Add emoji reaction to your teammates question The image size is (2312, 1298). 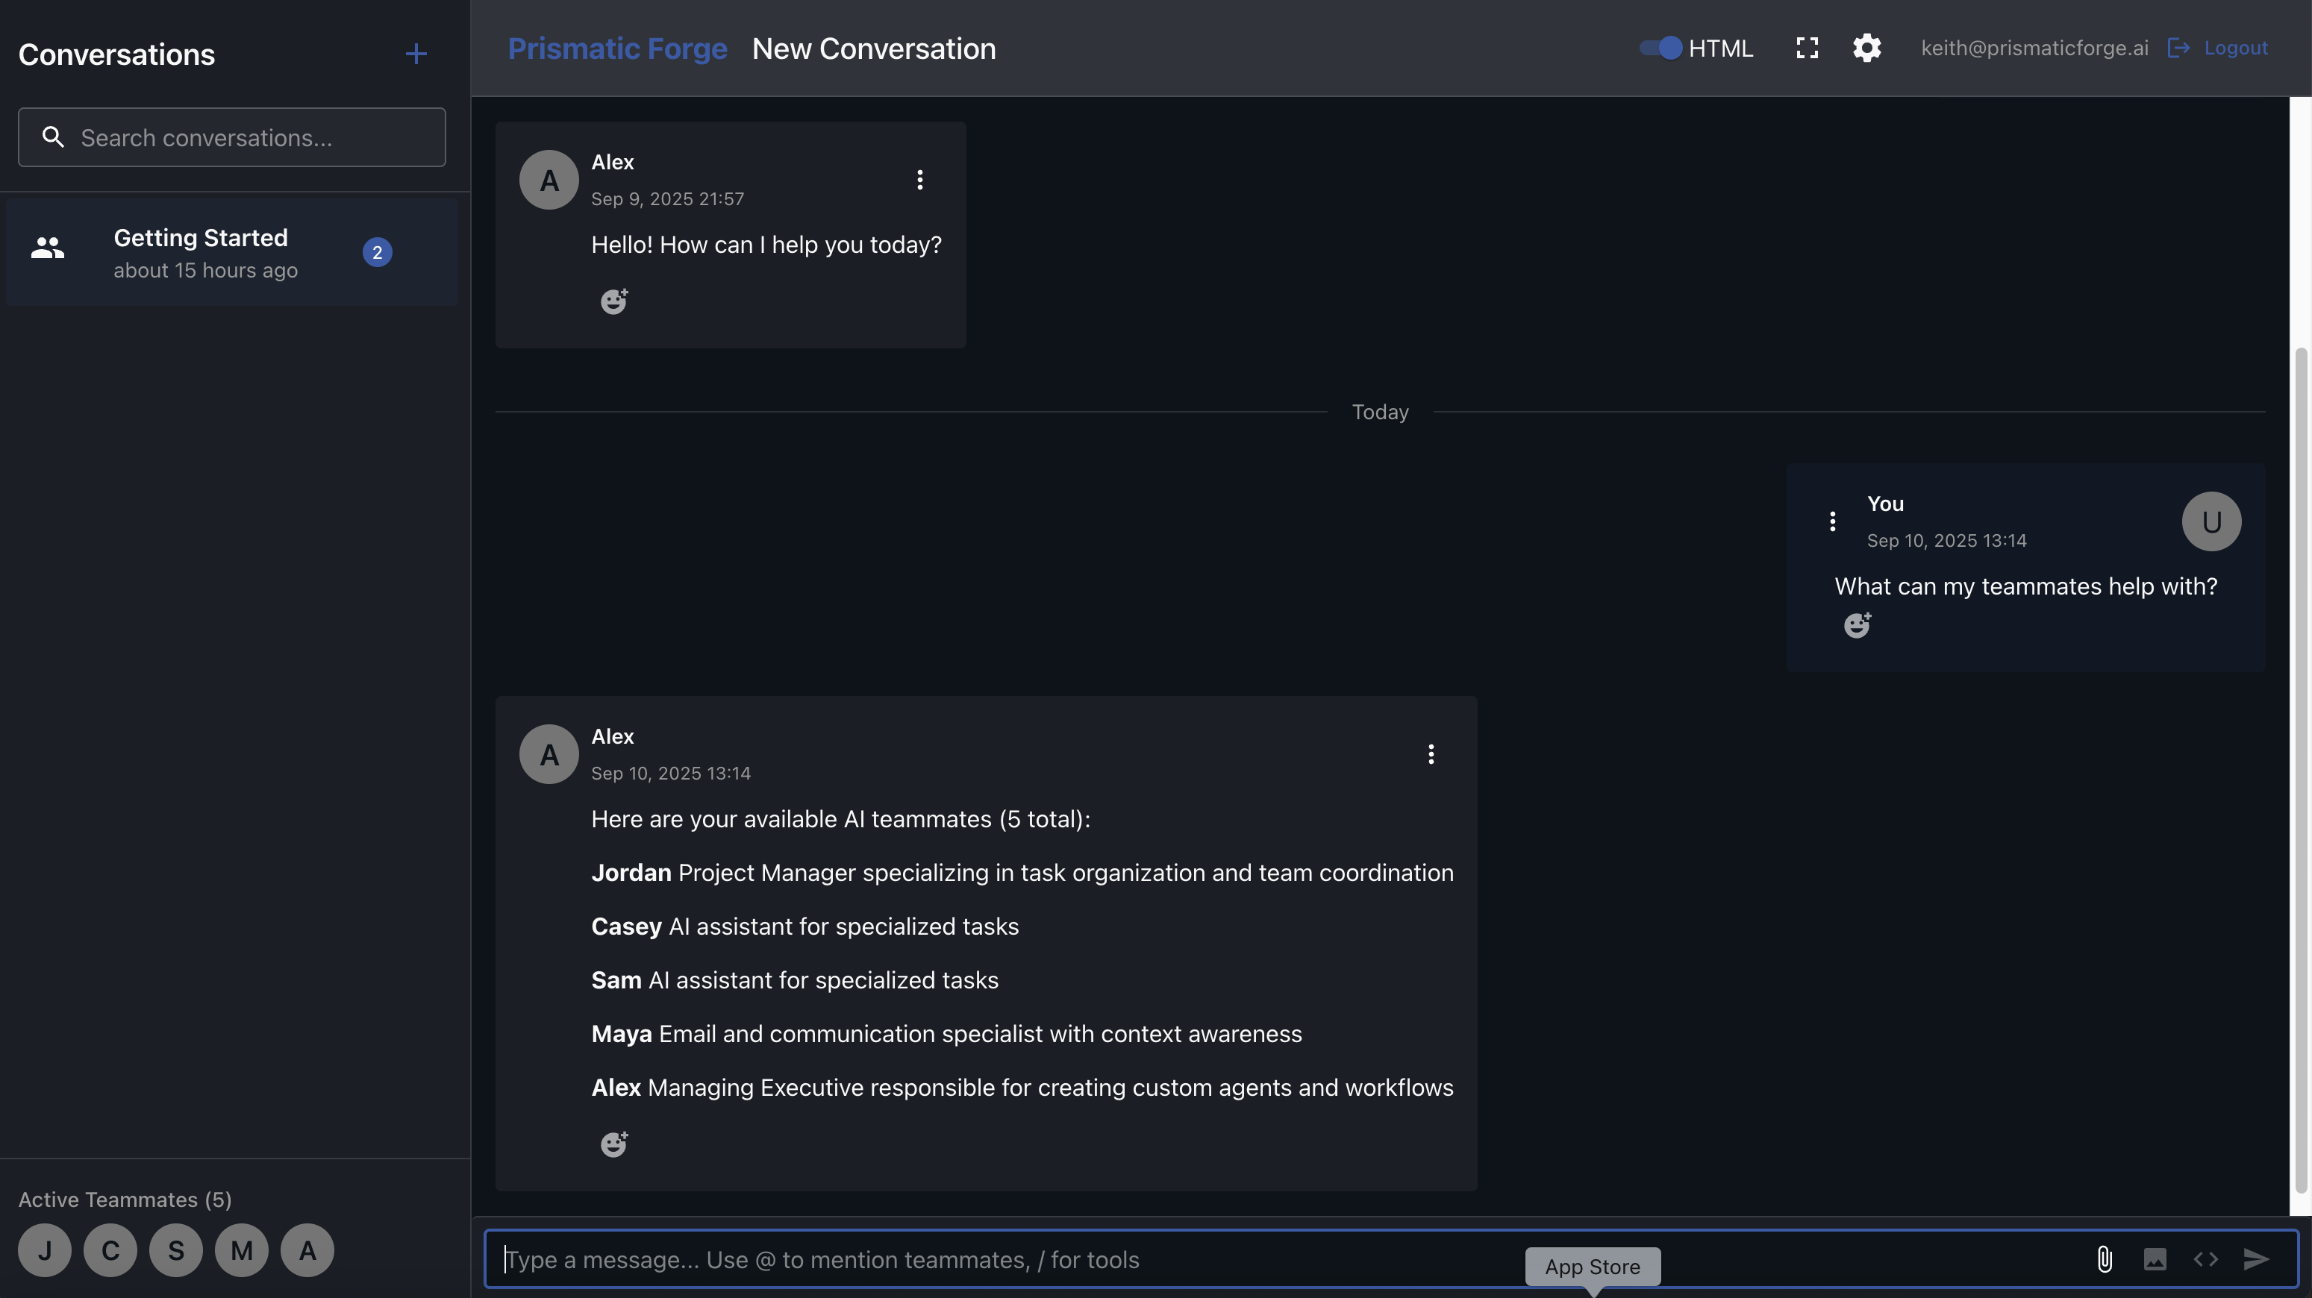tap(1856, 625)
